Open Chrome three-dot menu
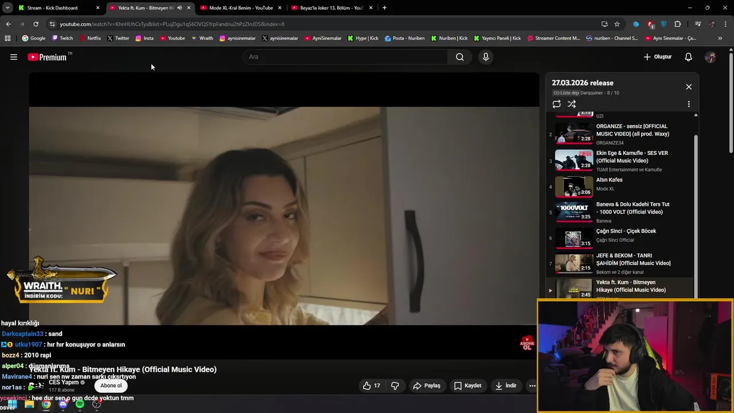The image size is (734, 413). [x=726, y=24]
